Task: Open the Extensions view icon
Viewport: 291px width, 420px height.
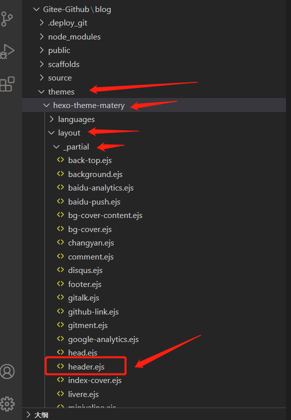Action: tap(7, 84)
